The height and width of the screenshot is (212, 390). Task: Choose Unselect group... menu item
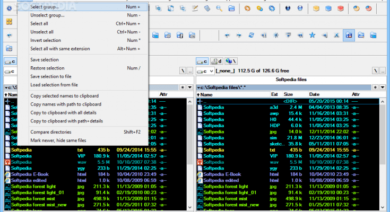[83, 15]
